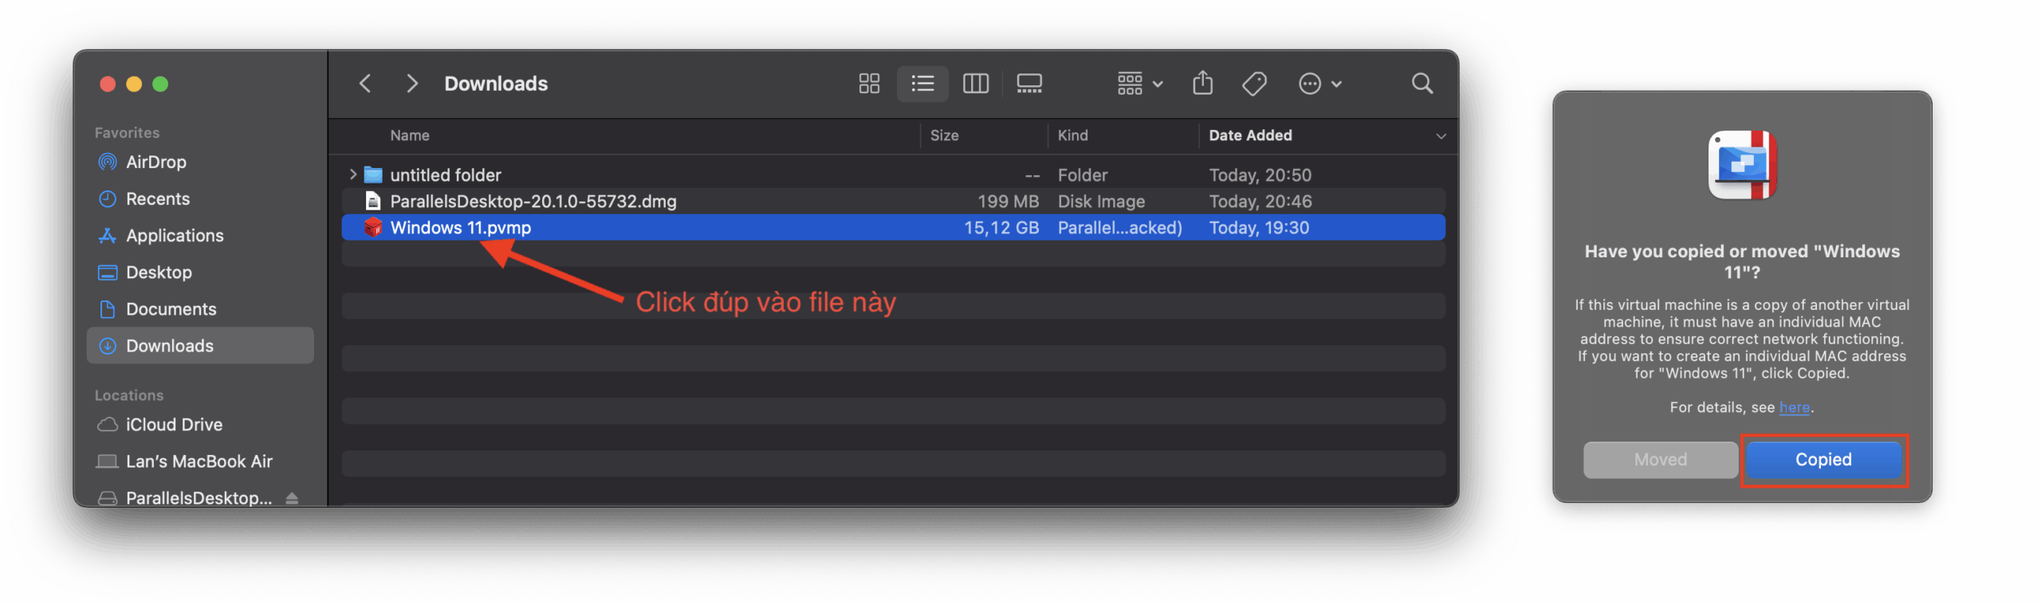Switch Finder to icon view
The width and height of the screenshot is (2041, 604).
(869, 84)
